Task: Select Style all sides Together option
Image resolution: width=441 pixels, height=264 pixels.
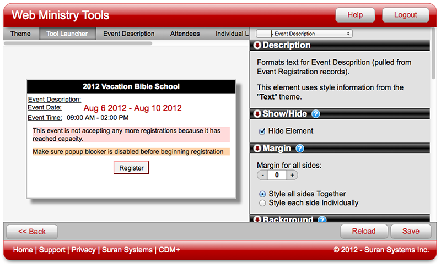Action: 262,194
